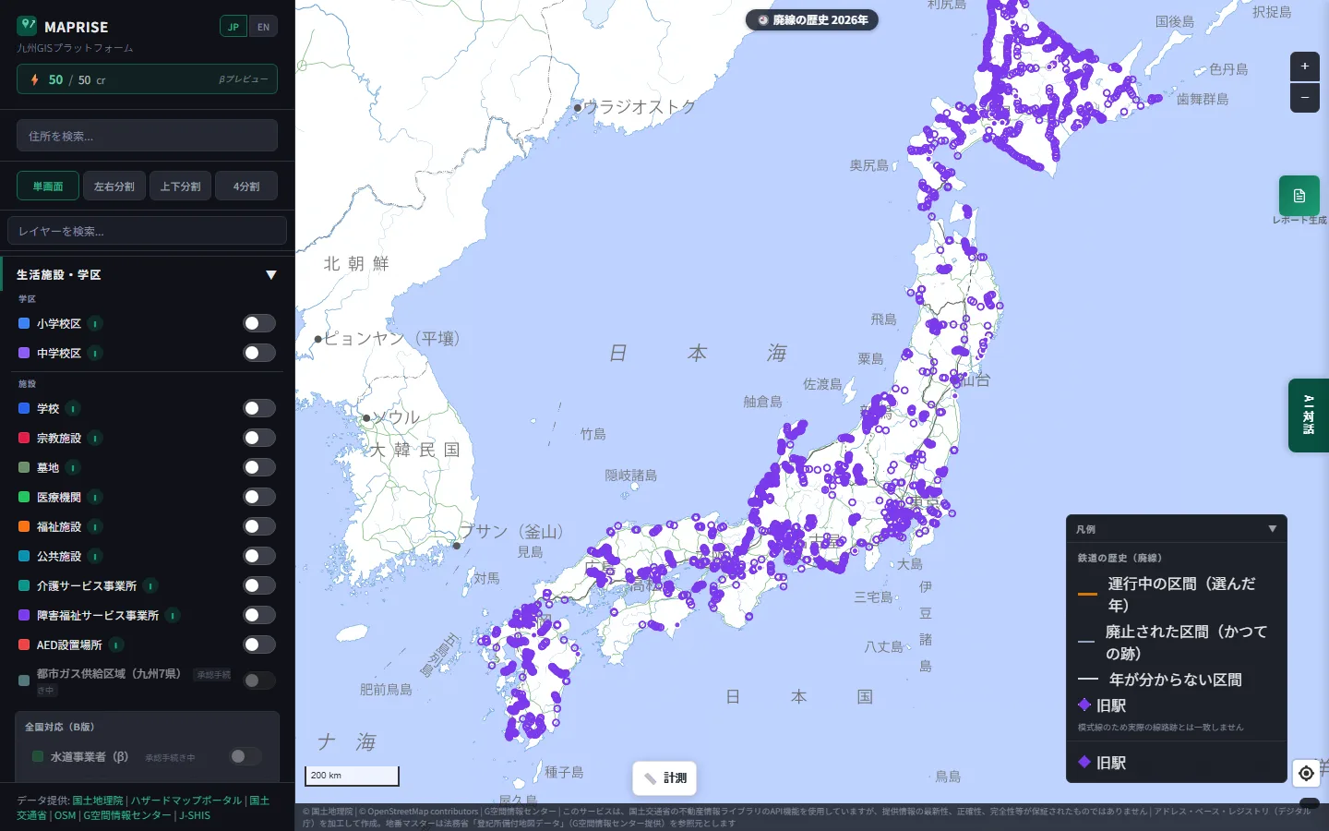1329x831 pixels.
Task: Open info icon next to 介護サービス事業所
Action: point(150,586)
